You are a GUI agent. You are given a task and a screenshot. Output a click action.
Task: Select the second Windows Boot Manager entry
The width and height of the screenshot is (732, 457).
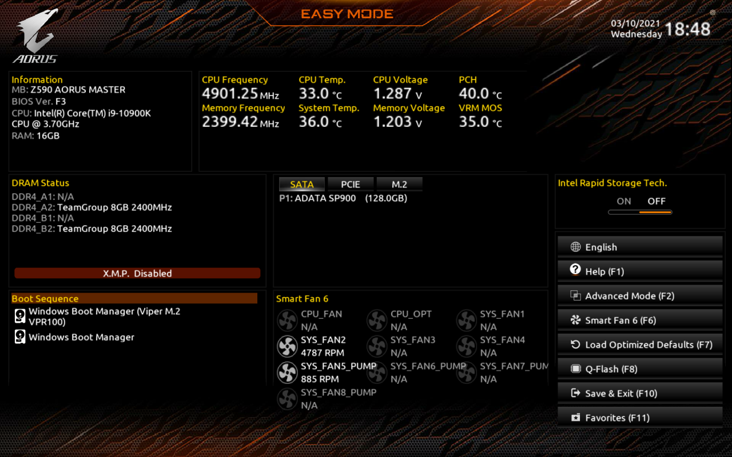pos(81,337)
